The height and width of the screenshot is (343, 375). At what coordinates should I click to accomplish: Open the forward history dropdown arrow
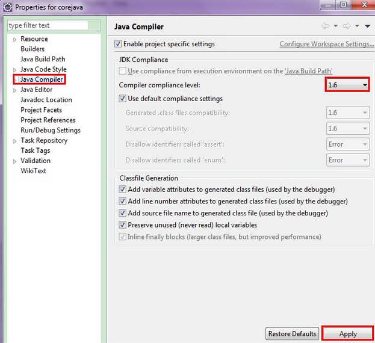[x=357, y=26]
